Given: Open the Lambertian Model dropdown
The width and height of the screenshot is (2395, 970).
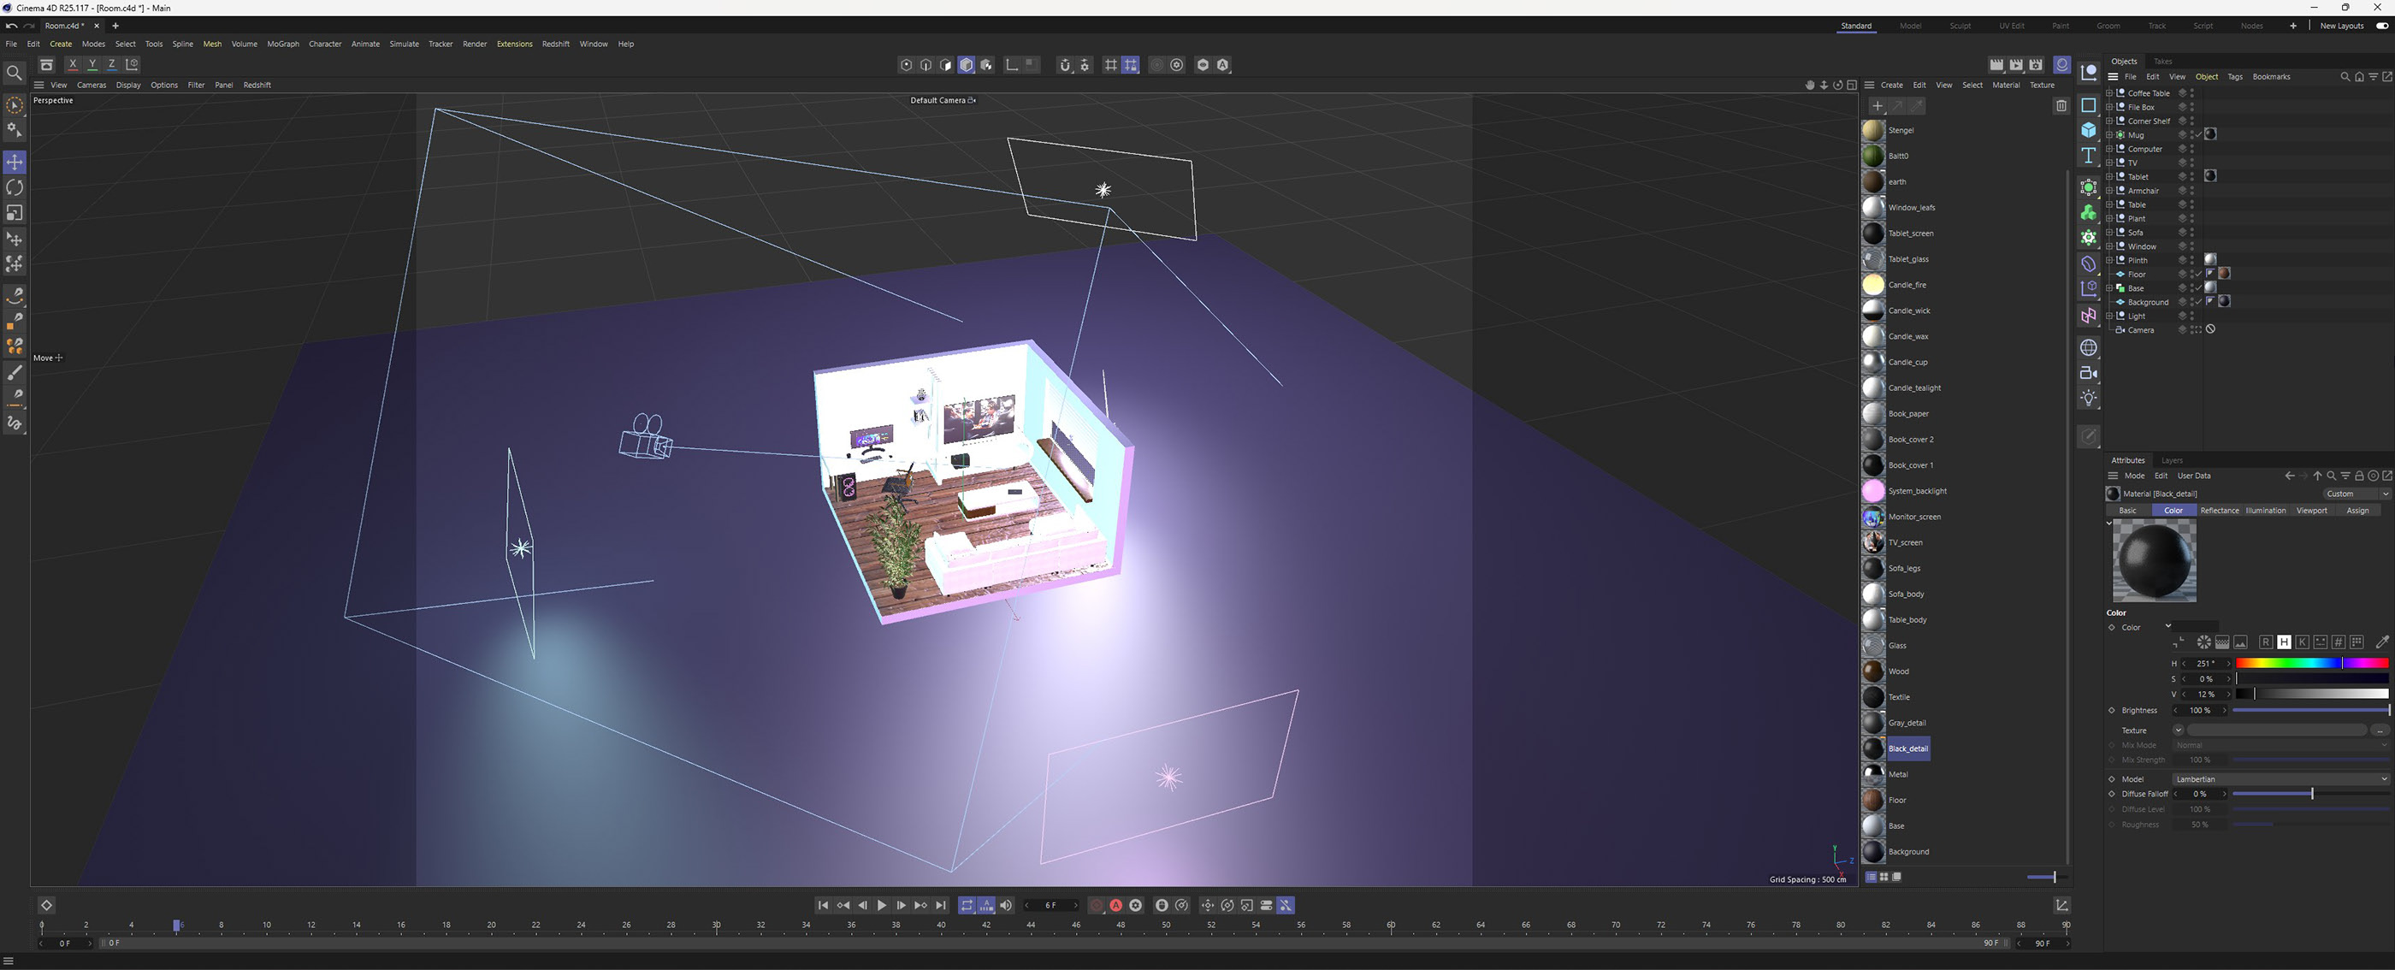Looking at the screenshot, I should (2280, 779).
